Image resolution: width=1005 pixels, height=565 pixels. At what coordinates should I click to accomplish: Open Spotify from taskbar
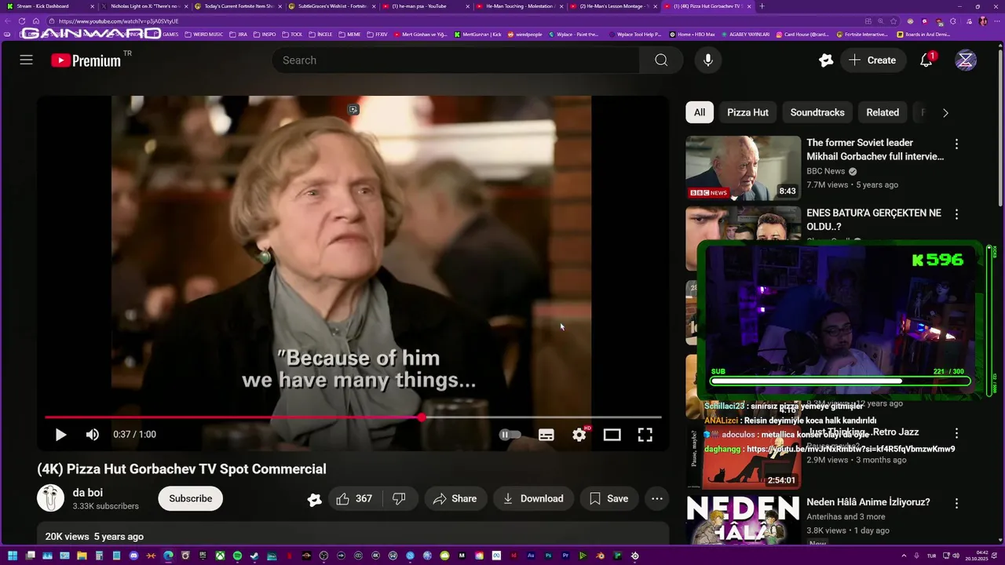tap(237, 556)
